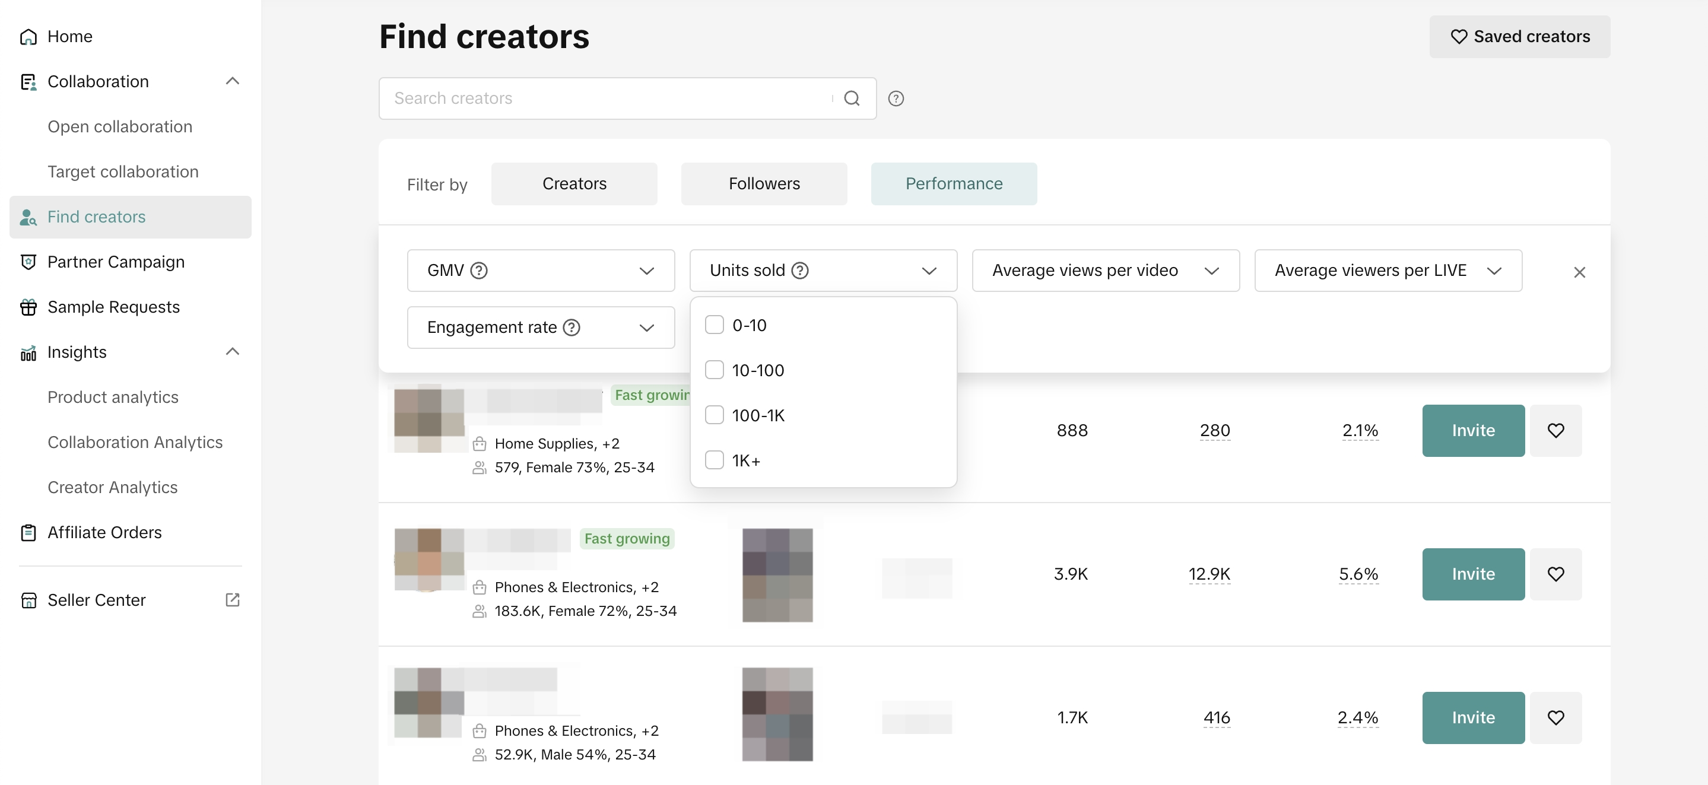The image size is (1708, 785).
Task: Click the Units sold info icon
Action: [799, 271]
